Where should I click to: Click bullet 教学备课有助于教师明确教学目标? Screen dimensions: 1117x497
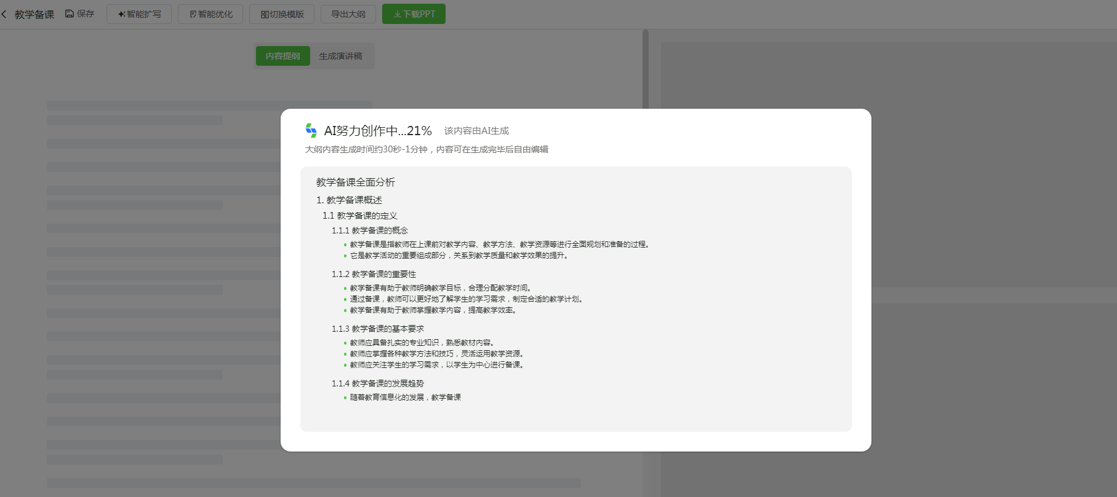pyautogui.click(x=441, y=288)
